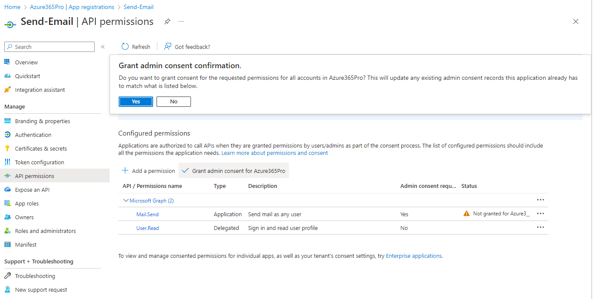This screenshot has height=299, width=593.
Task: Click the Refresh icon
Action: click(x=125, y=47)
